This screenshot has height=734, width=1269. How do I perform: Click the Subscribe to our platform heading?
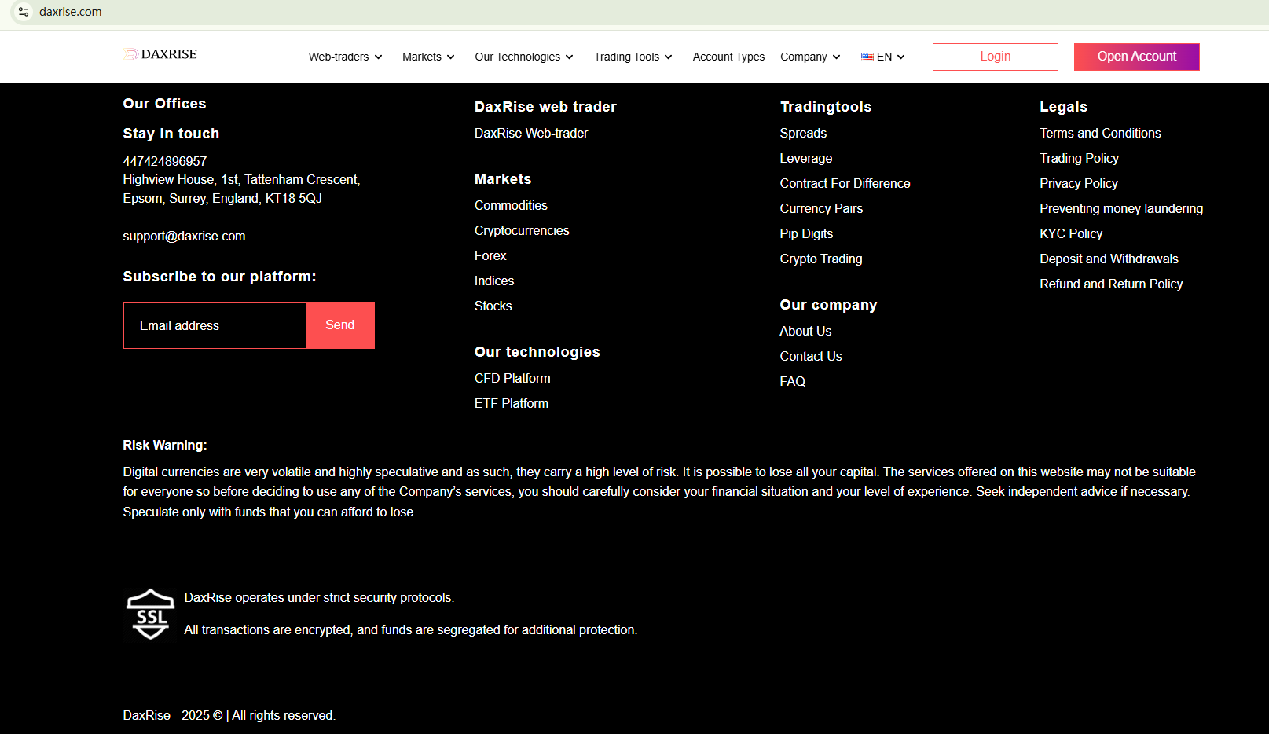[219, 277]
